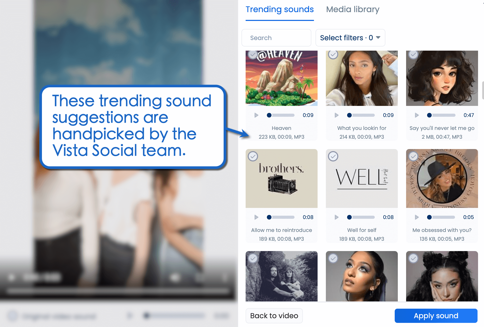484x327 pixels.
Task: Play Me obsessed with you? track
Action: tap(417, 217)
